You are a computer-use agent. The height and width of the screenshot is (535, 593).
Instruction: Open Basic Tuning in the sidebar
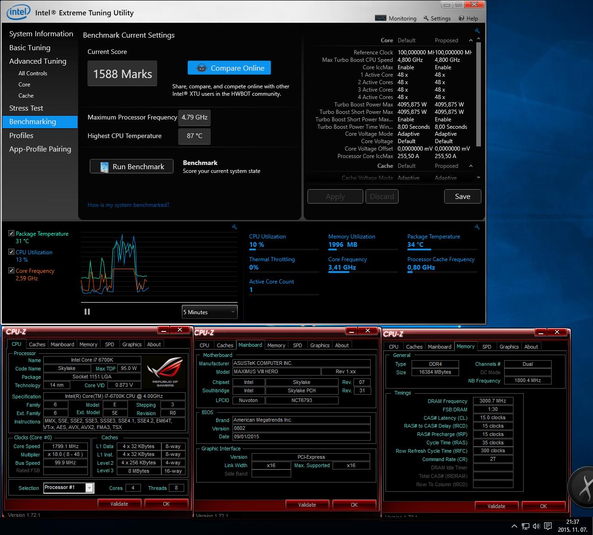[30, 48]
